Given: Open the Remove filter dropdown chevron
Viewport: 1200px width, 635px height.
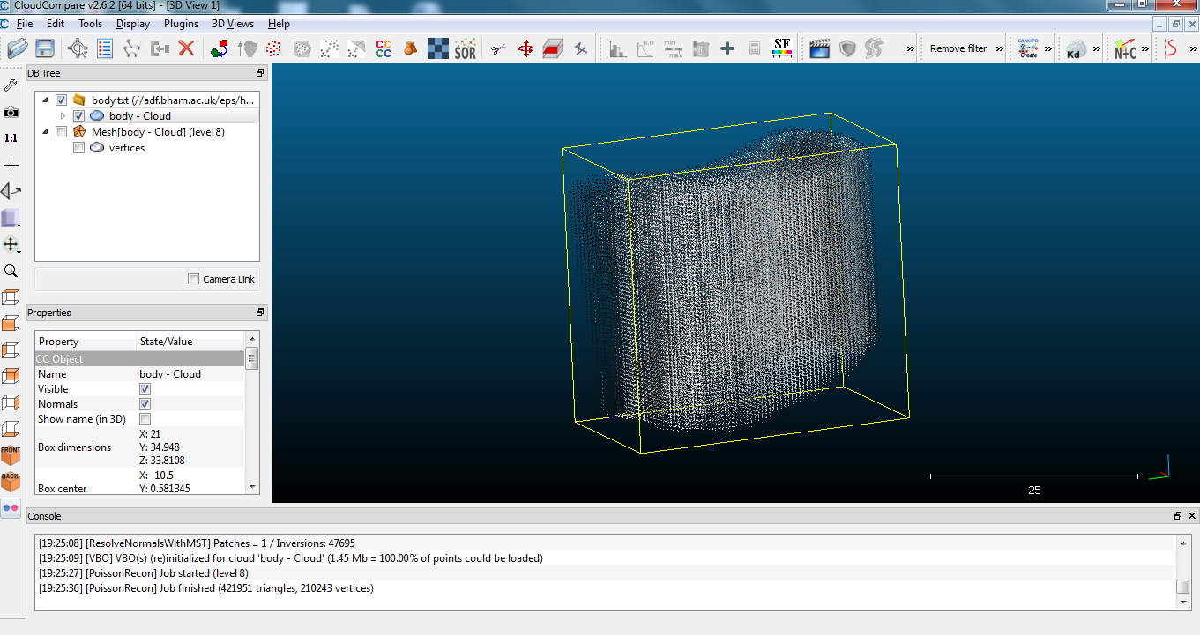Looking at the screenshot, I should point(999,48).
